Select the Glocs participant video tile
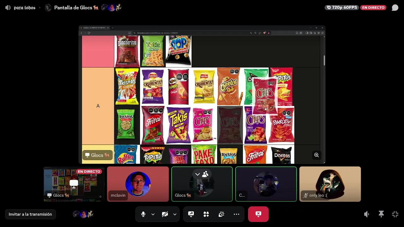Viewport: 404px width, 227px height. (x=202, y=184)
